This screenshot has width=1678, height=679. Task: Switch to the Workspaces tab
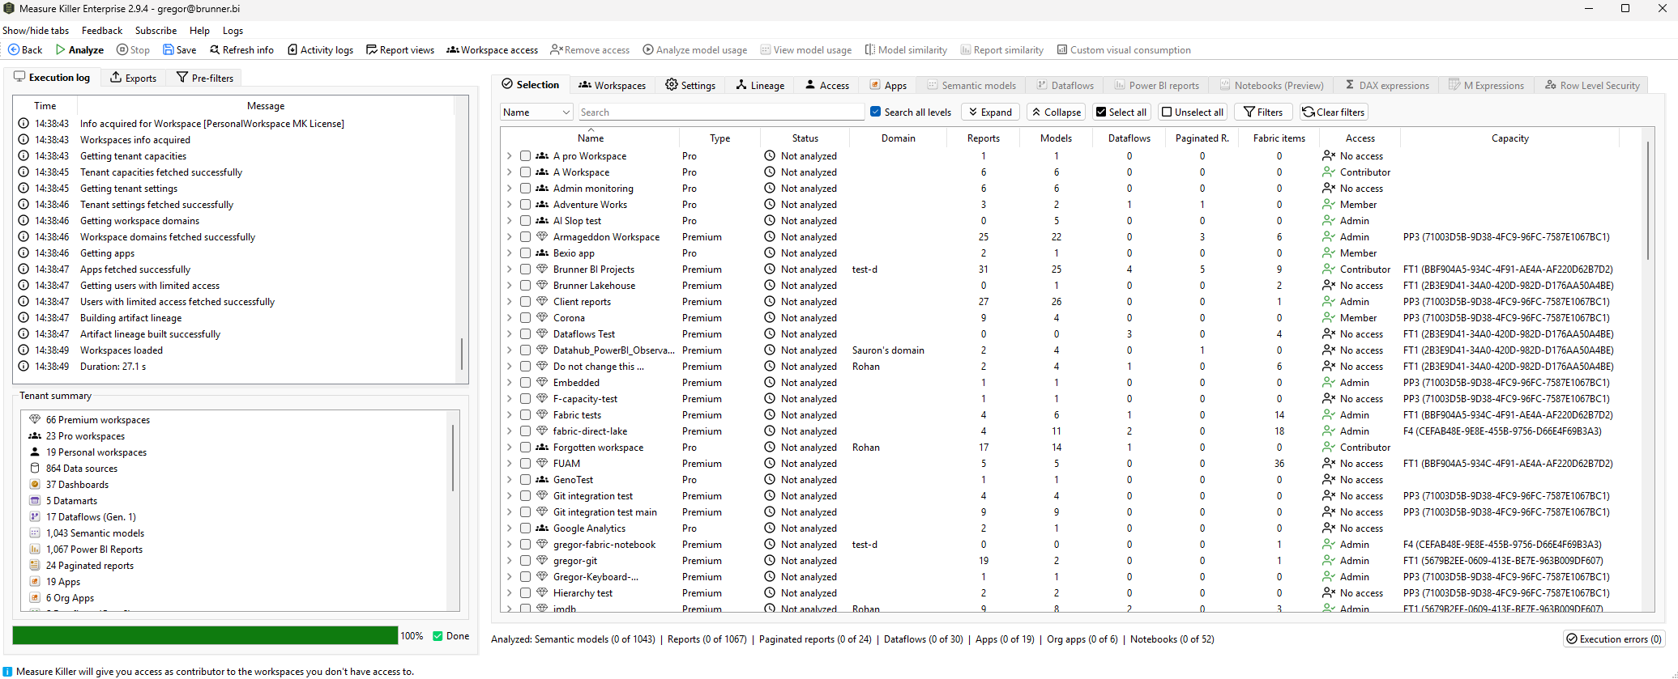click(x=613, y=85)
